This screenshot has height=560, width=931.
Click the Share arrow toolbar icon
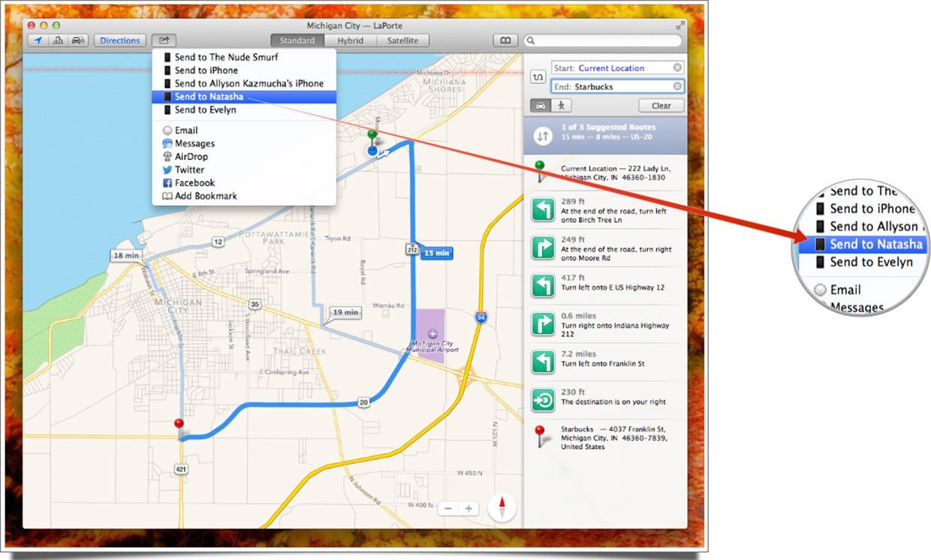click(163, 41)
